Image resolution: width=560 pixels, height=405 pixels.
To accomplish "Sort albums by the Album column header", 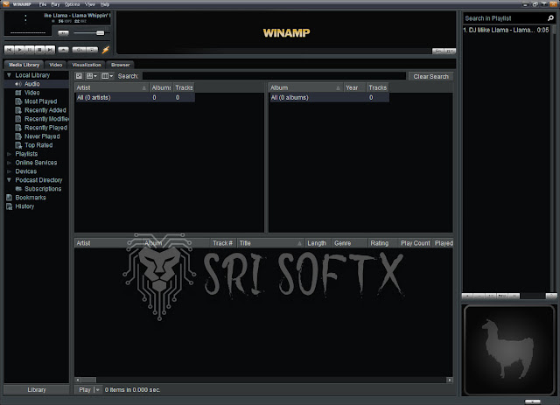I will pos(305,87).
